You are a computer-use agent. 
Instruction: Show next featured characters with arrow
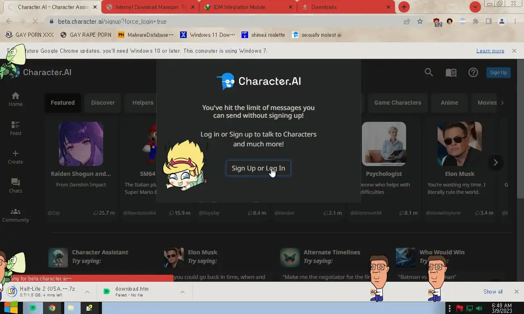pos(495,162)
